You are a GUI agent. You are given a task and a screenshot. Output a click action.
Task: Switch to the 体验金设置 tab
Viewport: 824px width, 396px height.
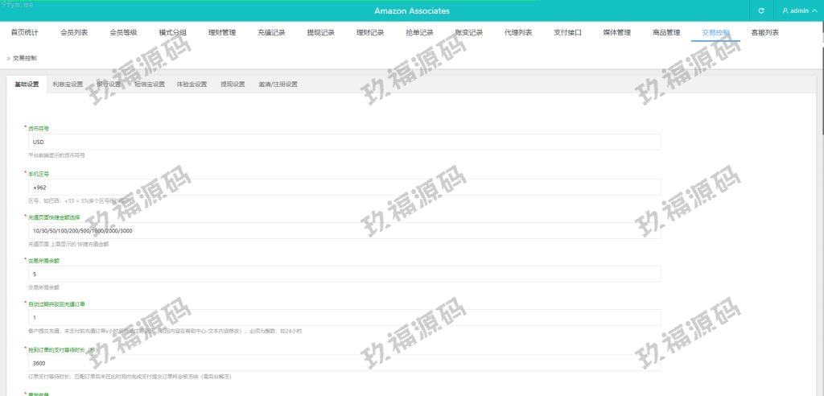click(x=192, y=84)
